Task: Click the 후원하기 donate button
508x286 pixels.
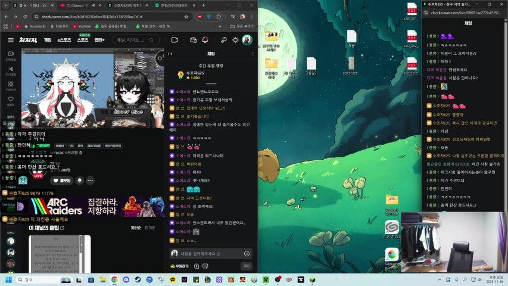Action: click(179, 266)
